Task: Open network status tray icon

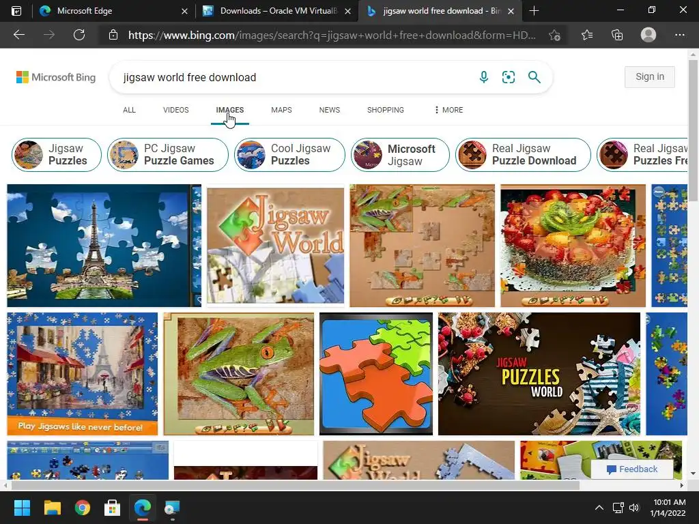Action: 618,508
